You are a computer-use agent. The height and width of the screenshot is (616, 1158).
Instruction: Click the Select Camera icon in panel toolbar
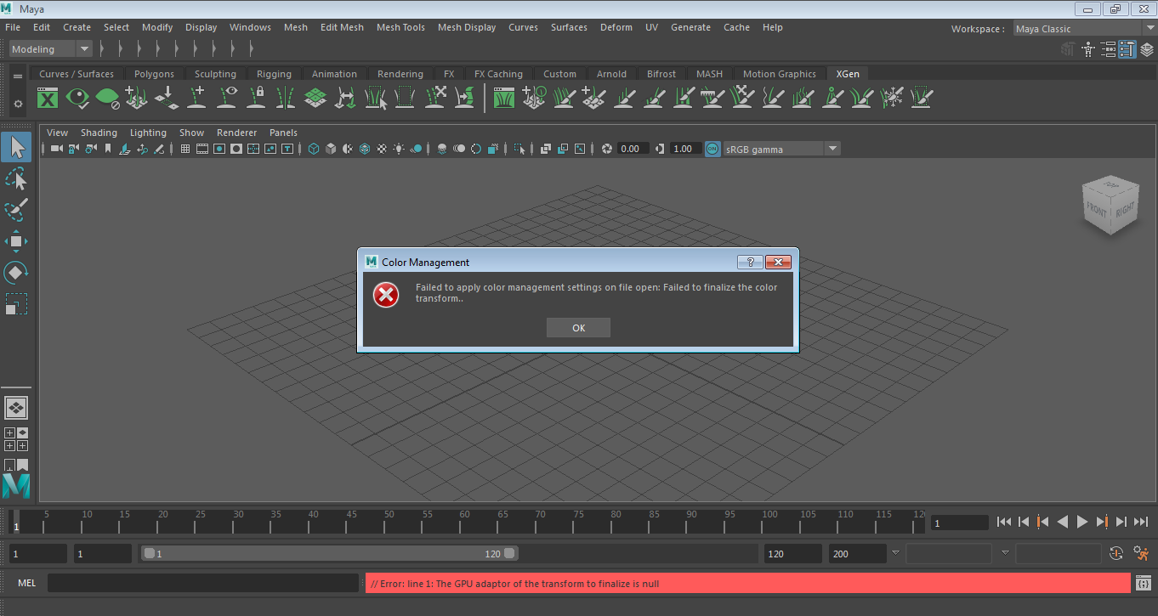click(x=57, y=149)
